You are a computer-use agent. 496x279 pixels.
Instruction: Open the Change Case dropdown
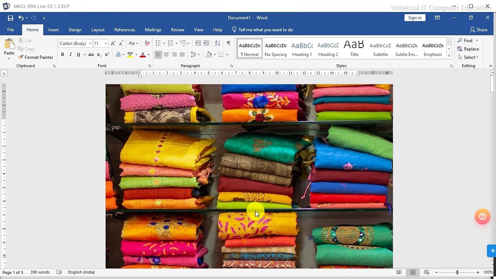(x=133, y=43)
